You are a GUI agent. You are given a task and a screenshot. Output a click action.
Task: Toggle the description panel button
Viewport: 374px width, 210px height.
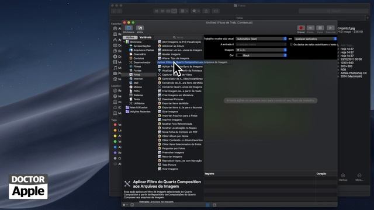point(132,205)
